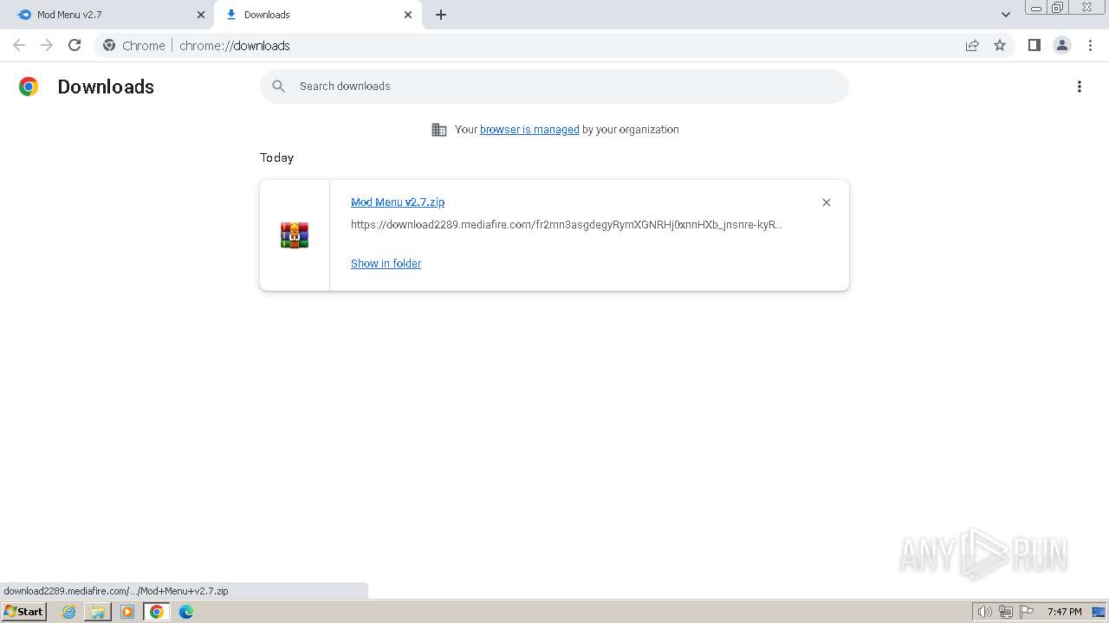1109x623 pixels.
Task: Launch Internet Explorer from taskbar
Action: (x=68, y=612)
